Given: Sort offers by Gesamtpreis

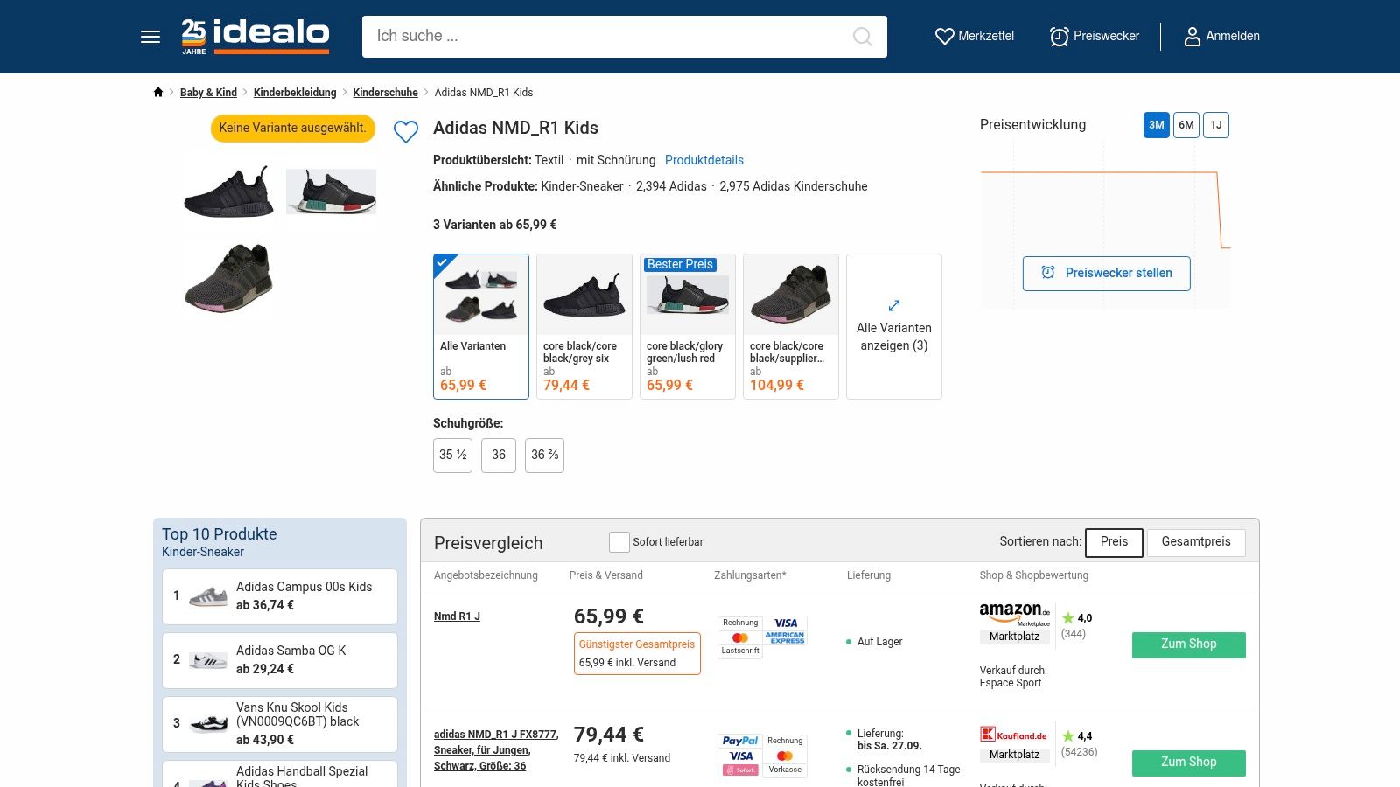Looking at the screenshot, I should (x=1195, y=542).
